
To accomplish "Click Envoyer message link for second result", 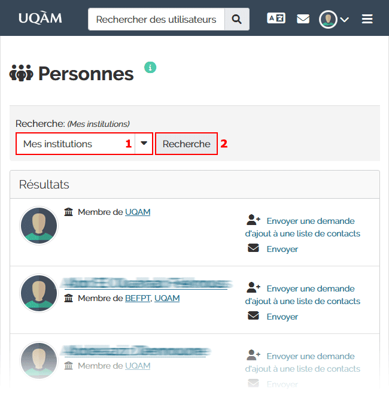I will 282,317.
